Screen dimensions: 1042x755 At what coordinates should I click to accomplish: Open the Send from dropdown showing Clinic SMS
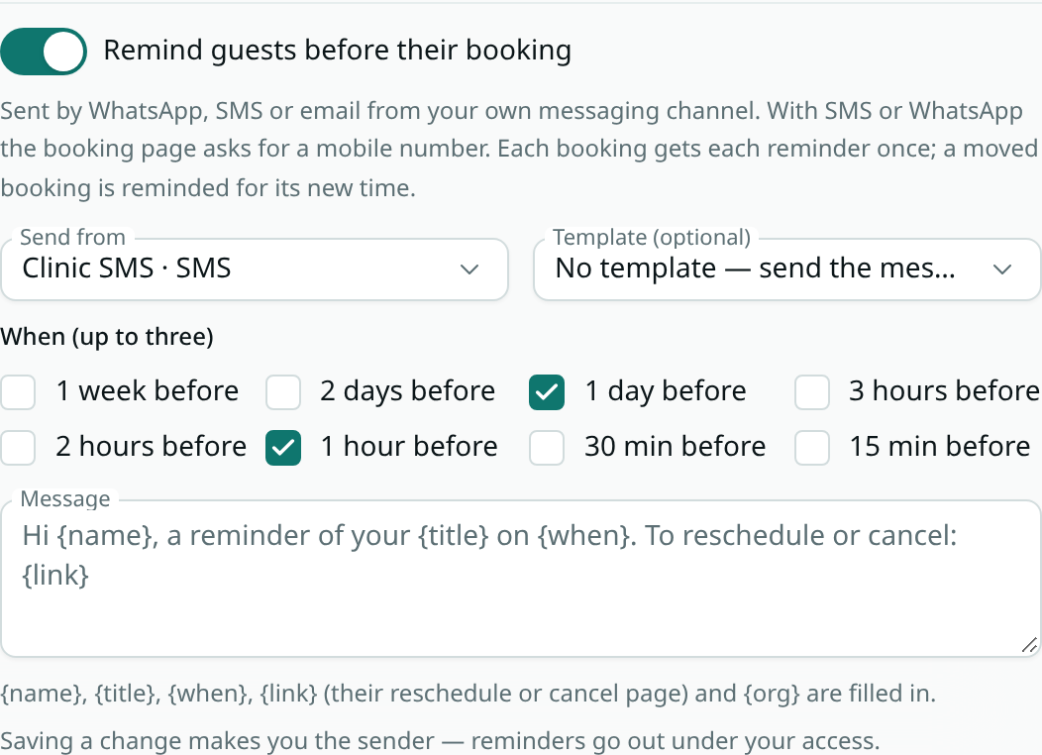pyautogui.click(x=255, y=270)
